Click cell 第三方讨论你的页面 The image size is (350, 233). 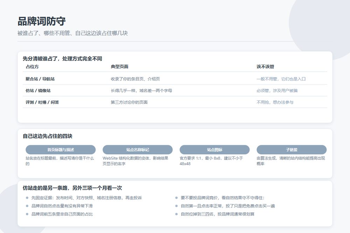pyautogui.click(x=129, y=102)
